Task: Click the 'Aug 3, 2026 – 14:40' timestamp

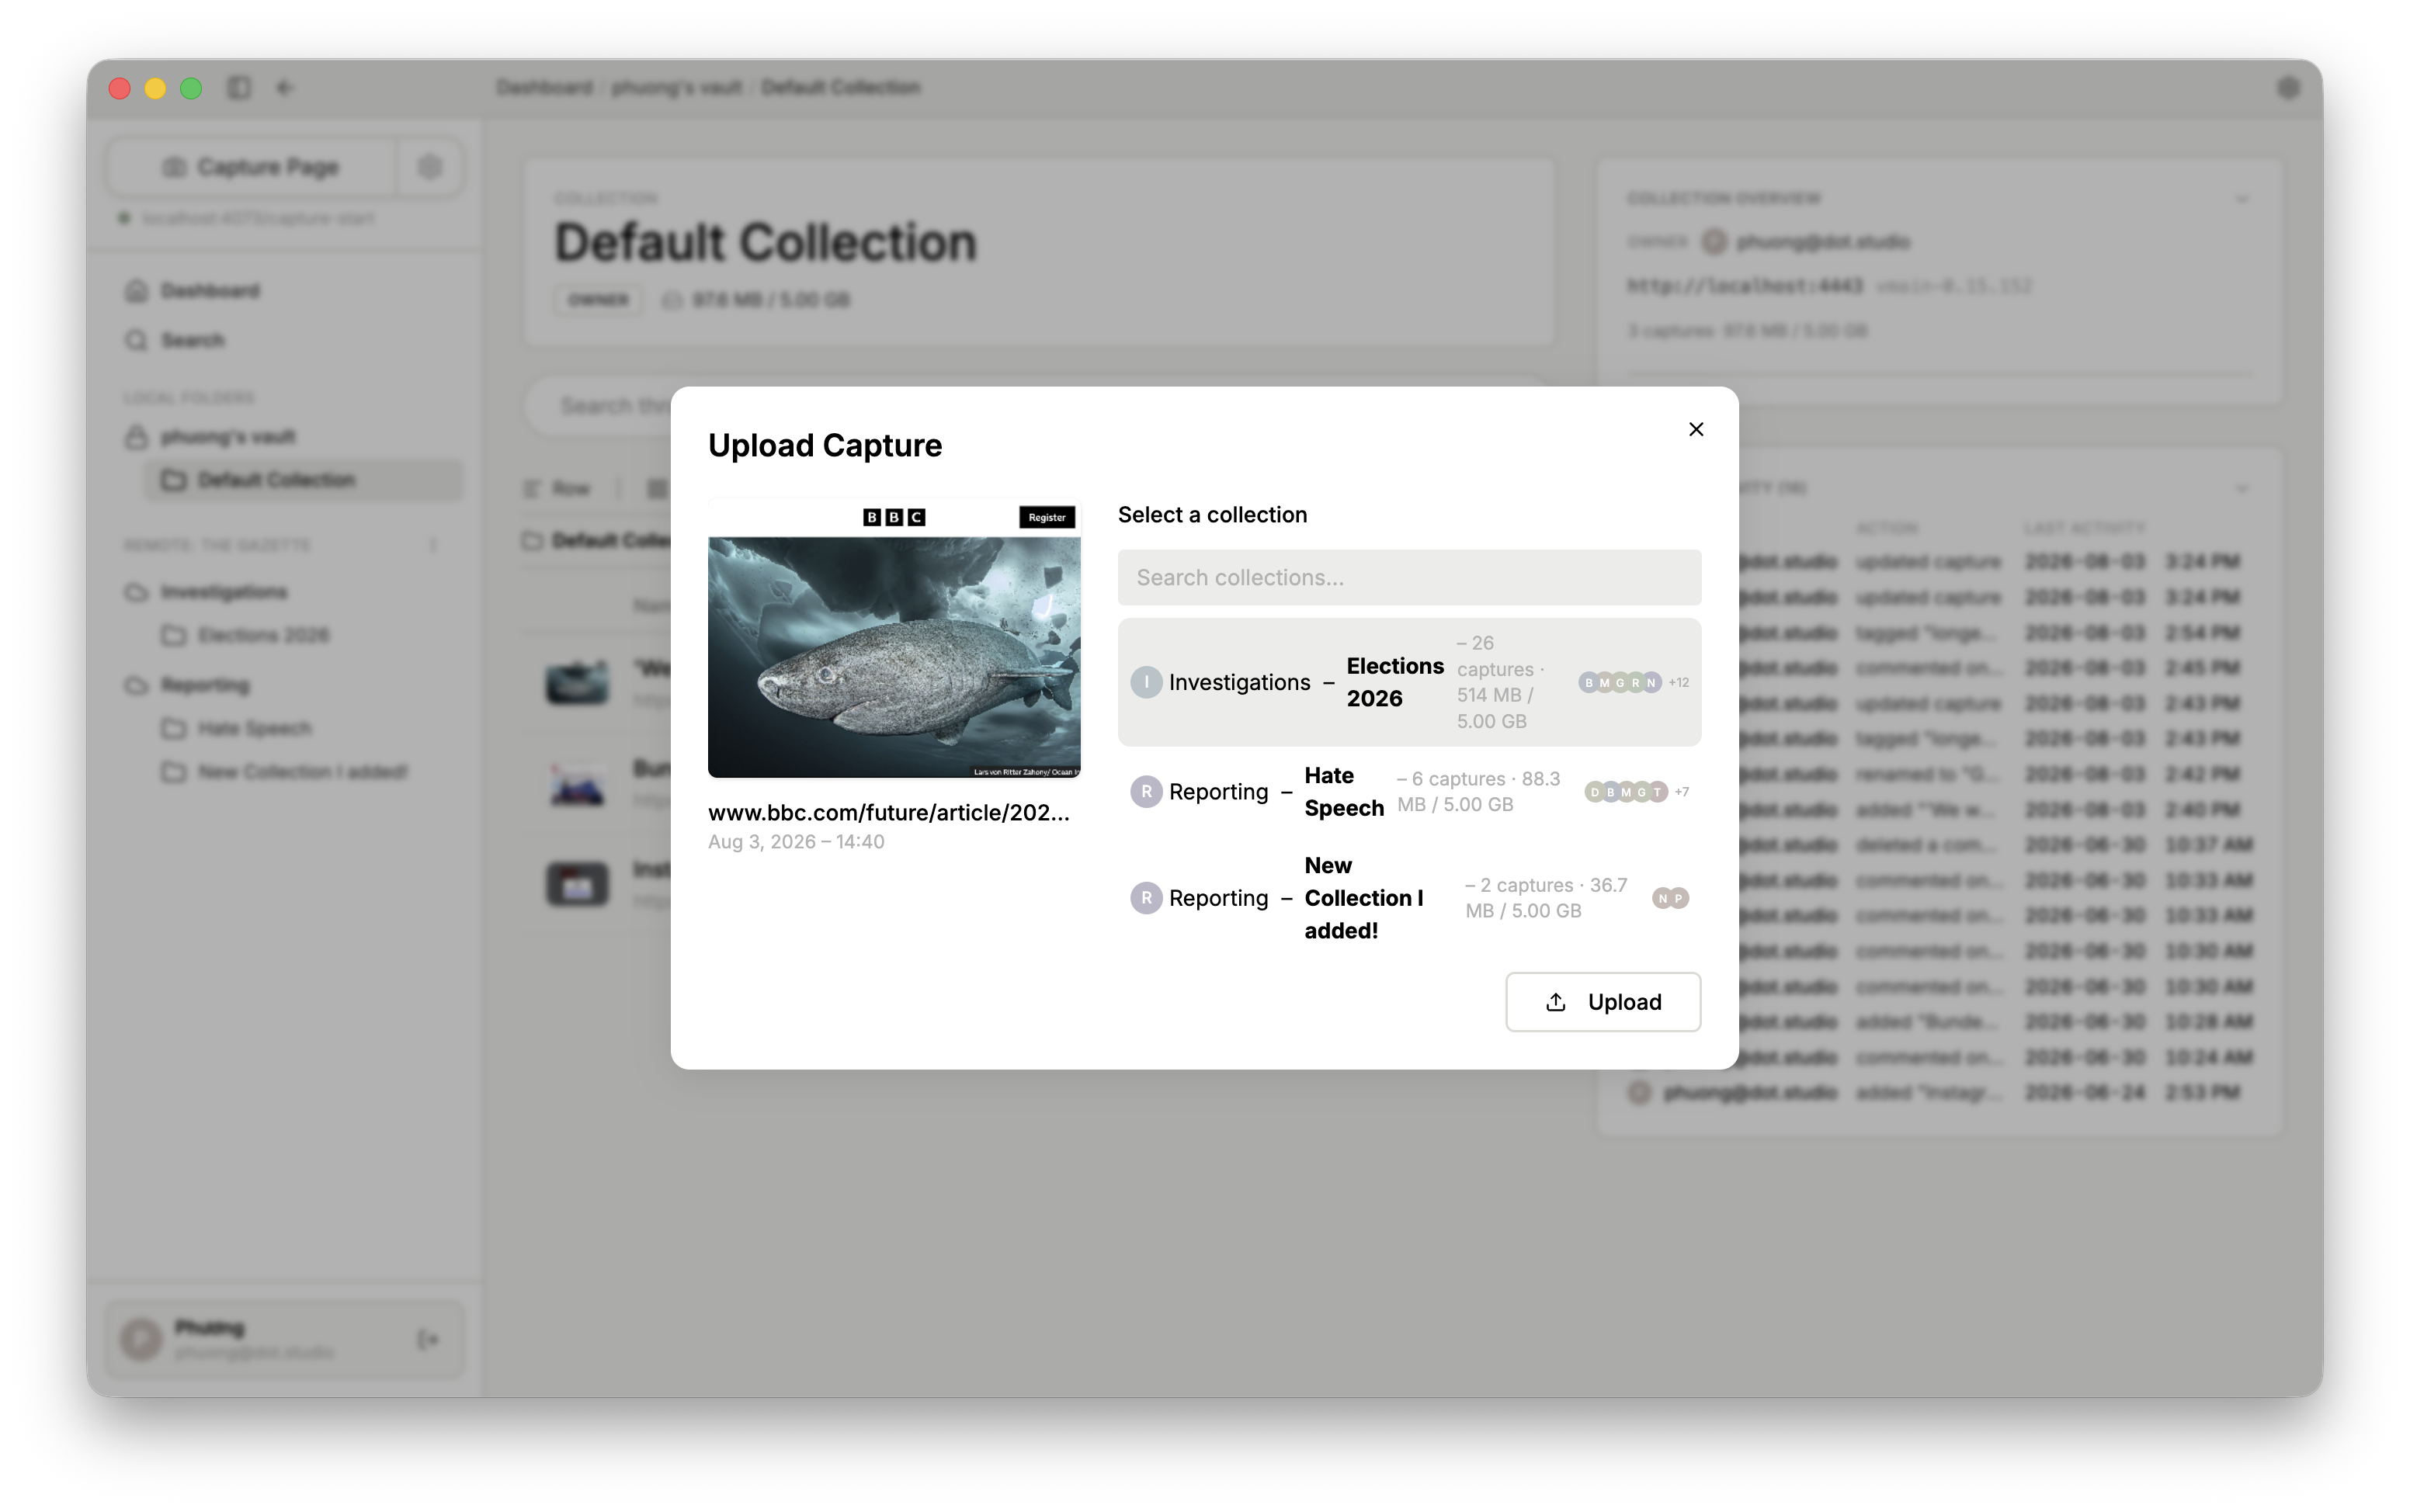Action: [x=796, y=842]
